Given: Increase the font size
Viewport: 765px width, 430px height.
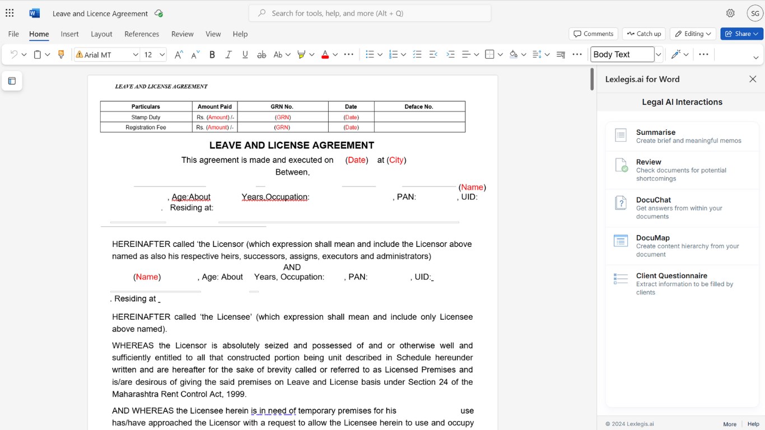Looking at the screenshot, I should [x=179, y=54].
